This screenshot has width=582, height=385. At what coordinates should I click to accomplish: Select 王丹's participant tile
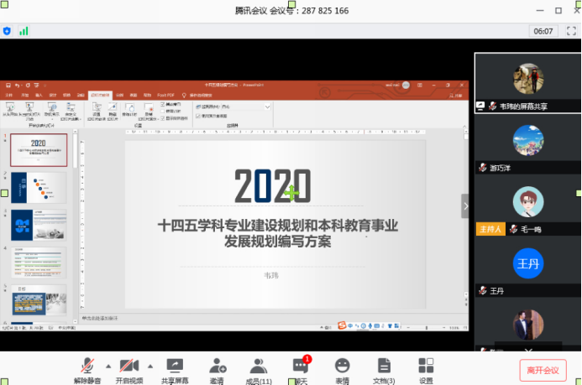click(x=527, y=267)
